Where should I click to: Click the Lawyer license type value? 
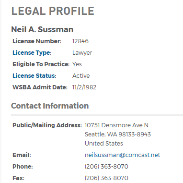point(82,53)
